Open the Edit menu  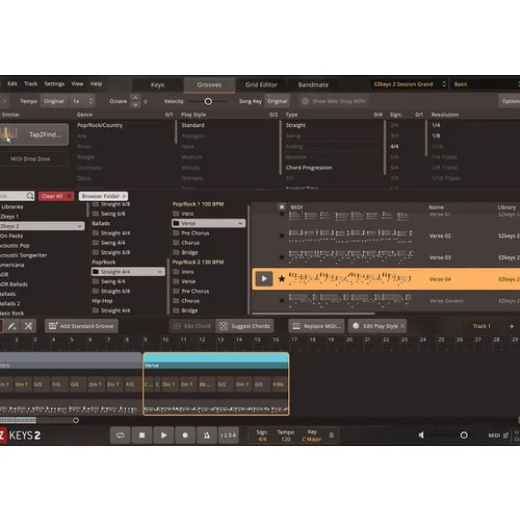pos(12,84)
